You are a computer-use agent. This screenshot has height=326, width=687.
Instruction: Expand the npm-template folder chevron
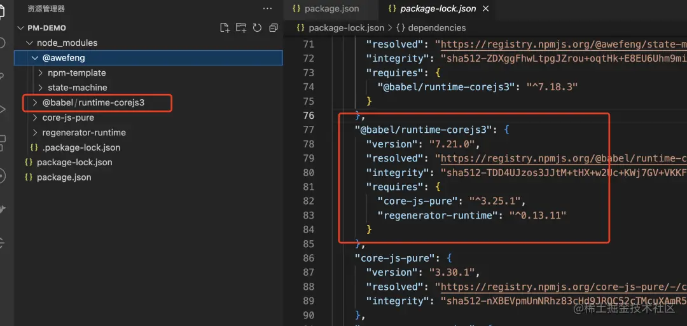pos(40,72)
